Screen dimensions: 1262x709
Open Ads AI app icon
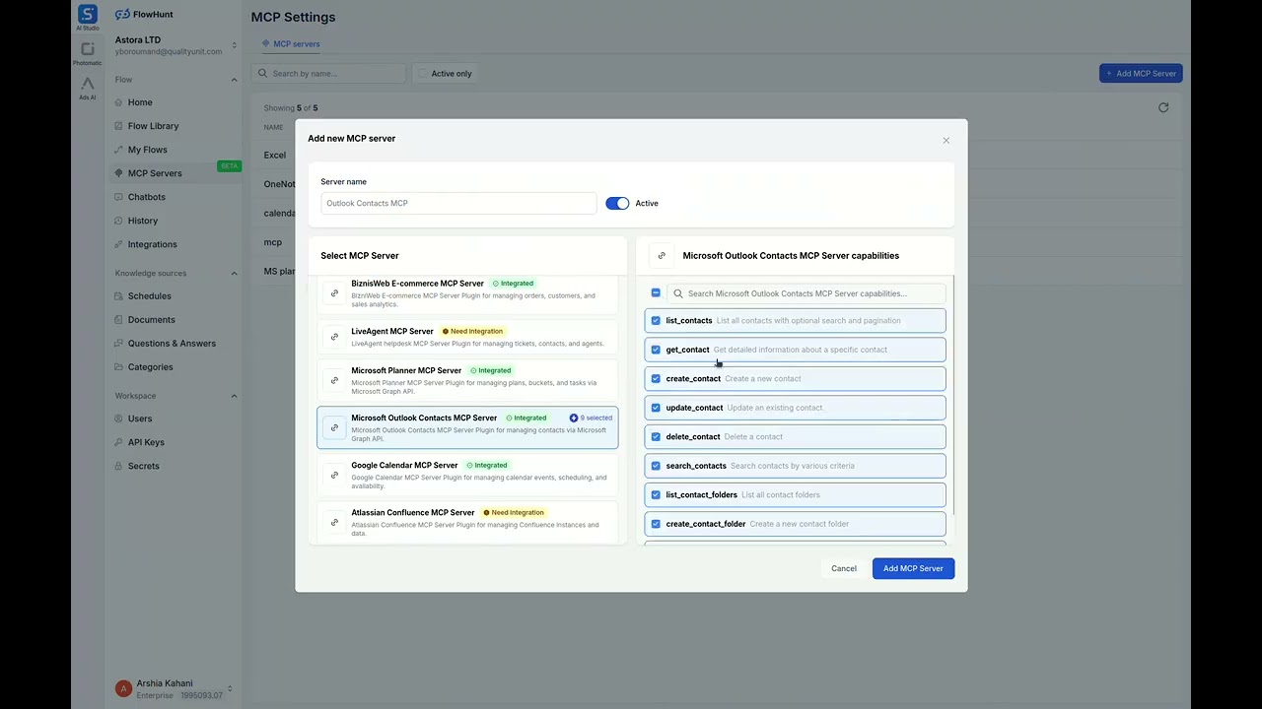coord(88,84)
